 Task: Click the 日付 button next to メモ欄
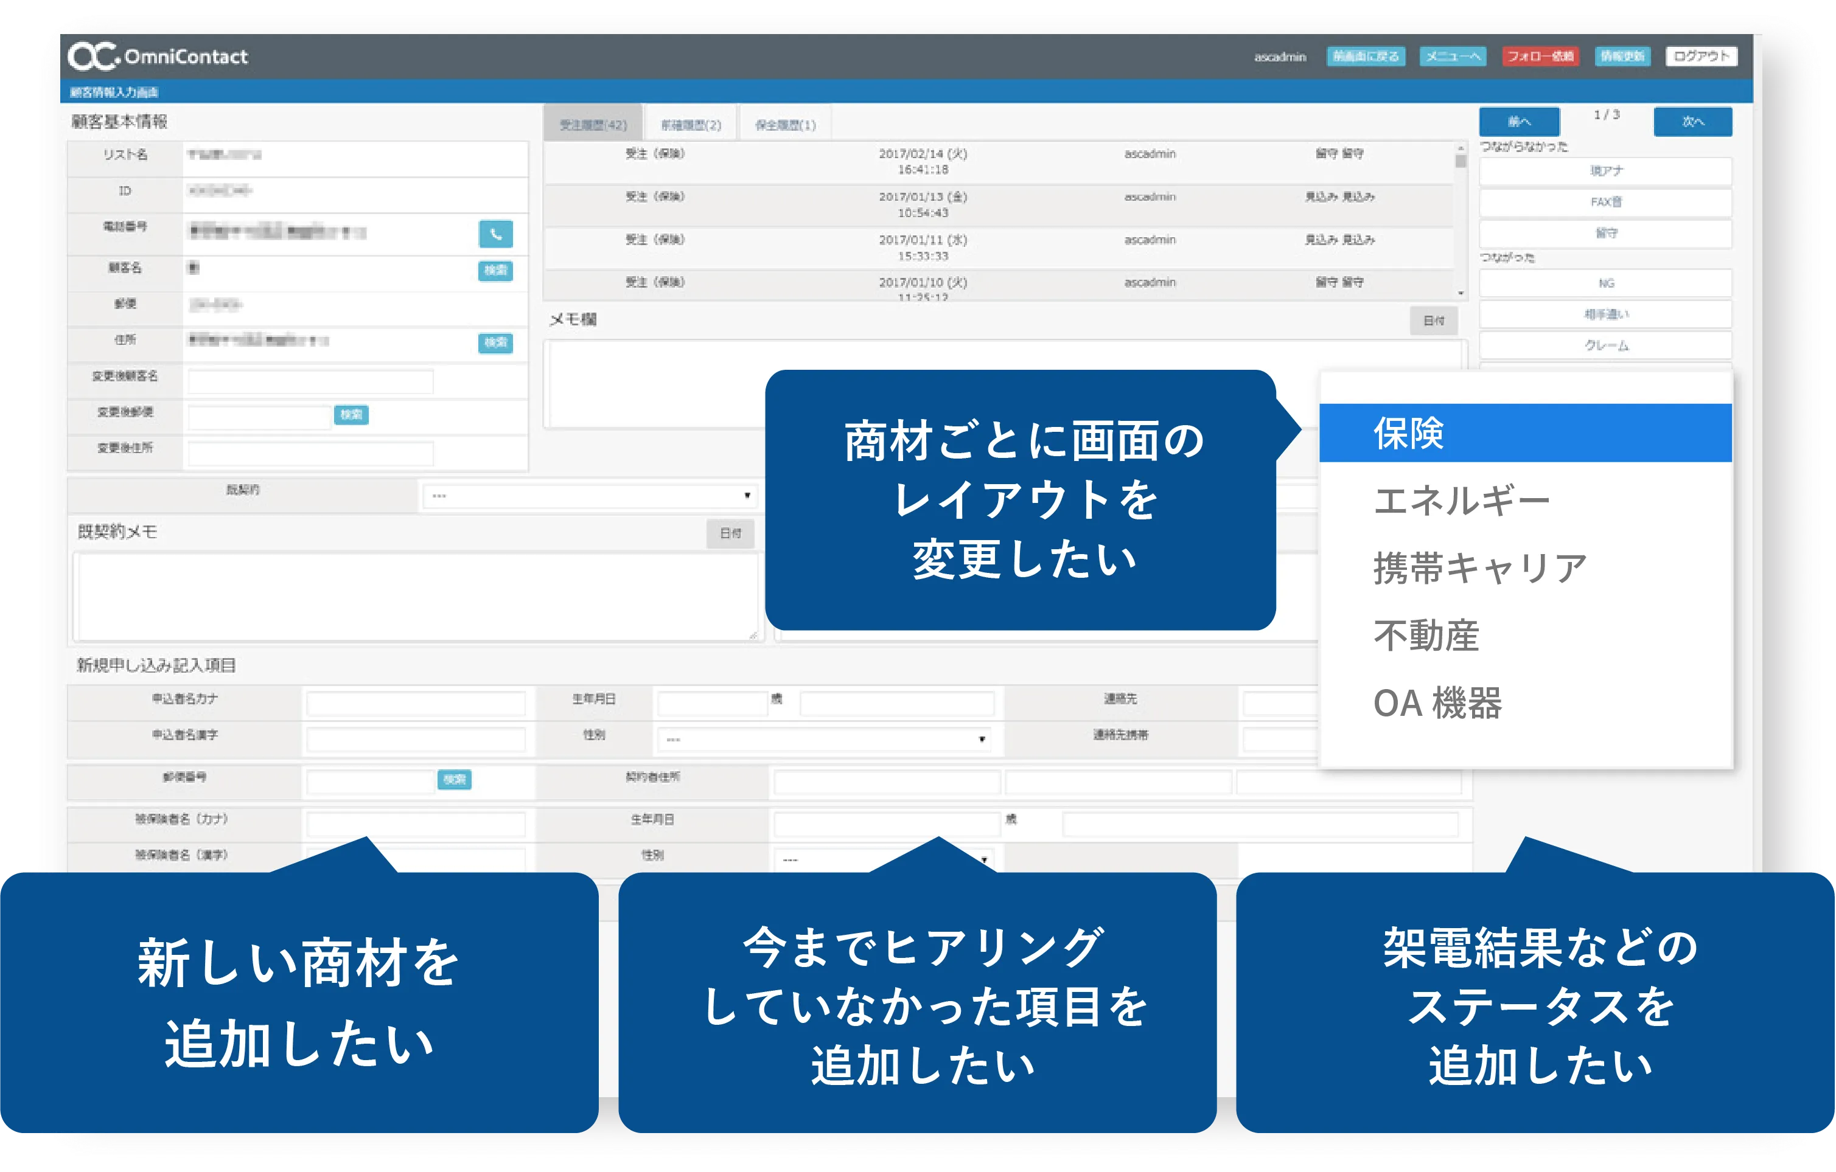coord(1433,321)
